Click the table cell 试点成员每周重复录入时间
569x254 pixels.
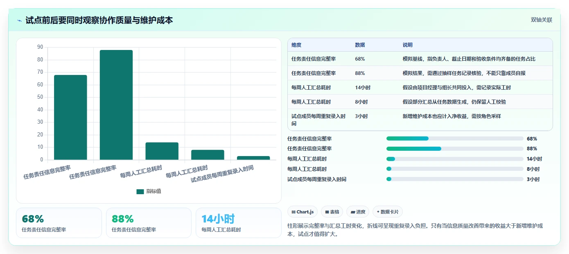point(318,120)
